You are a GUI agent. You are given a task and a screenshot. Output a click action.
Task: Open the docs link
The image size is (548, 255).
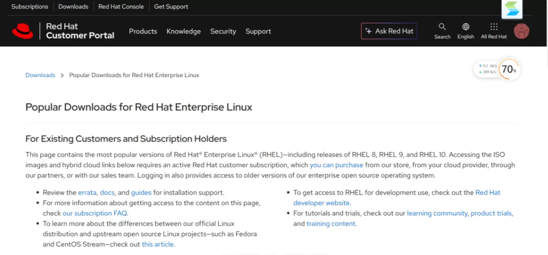coord(107,192)
